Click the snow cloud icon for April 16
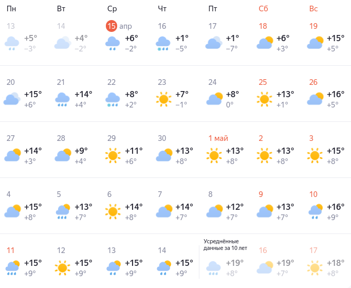This screenshot has width=351, height=288. [163, 43]
